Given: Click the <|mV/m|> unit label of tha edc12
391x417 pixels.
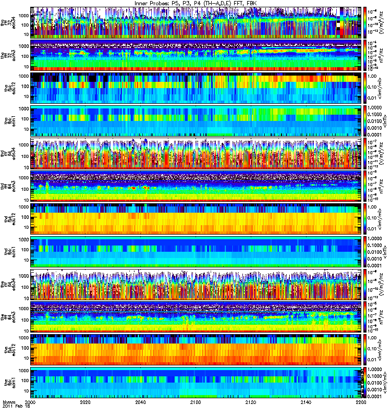Looking at the screenshot, I should (x=380, y=88).
